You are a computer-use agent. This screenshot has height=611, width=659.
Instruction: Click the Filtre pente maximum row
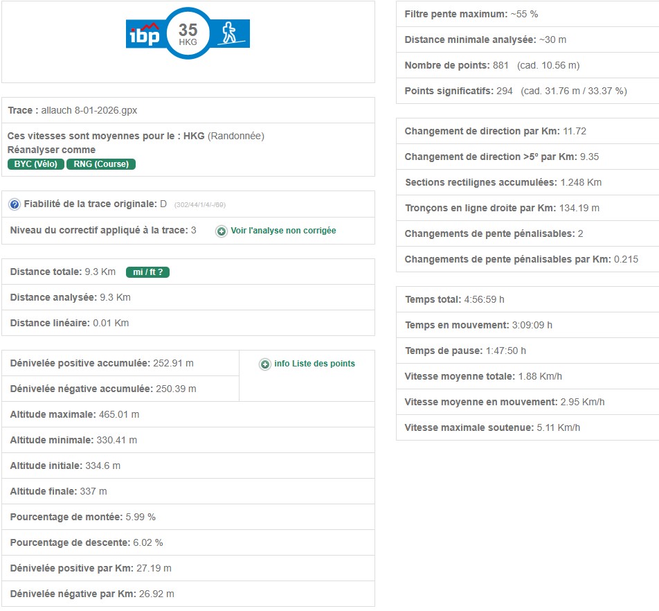(526, 14)
